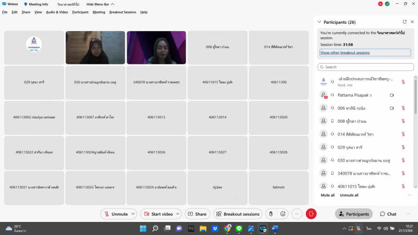Screen dimensions: 418x235
Task: Open more options ellipsis in meeting controls
Action: coord(297,214)
